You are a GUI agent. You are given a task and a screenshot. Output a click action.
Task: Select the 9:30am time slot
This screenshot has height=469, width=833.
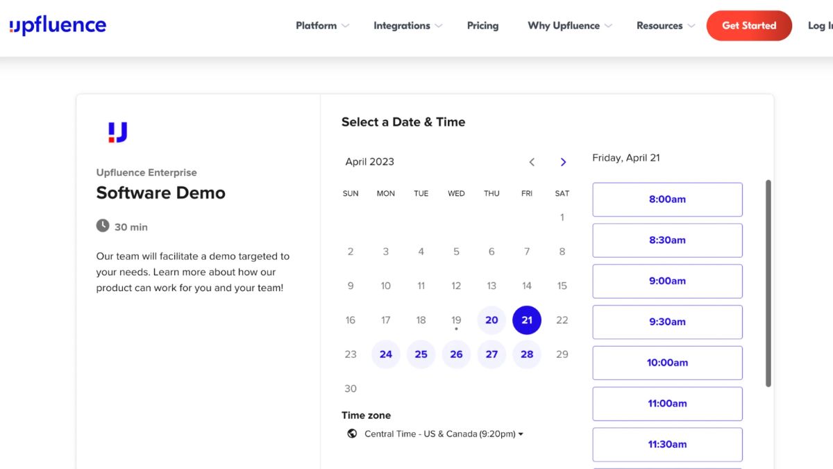667,322
